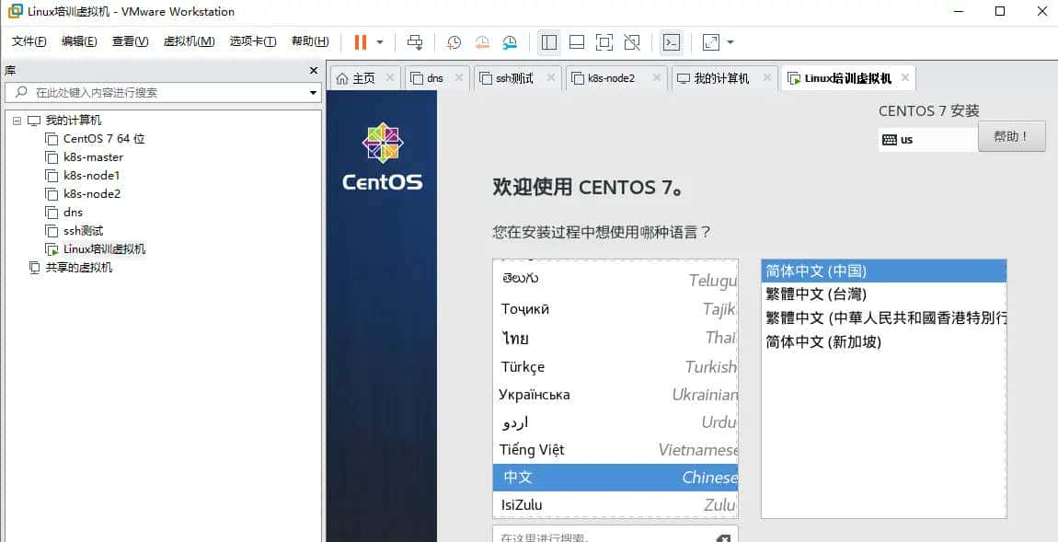The width and height of the screenshot is (1058, 542).
Task: Show or hide the thumbnail bar
Action: pyautogui.click(x=577, y=42)
